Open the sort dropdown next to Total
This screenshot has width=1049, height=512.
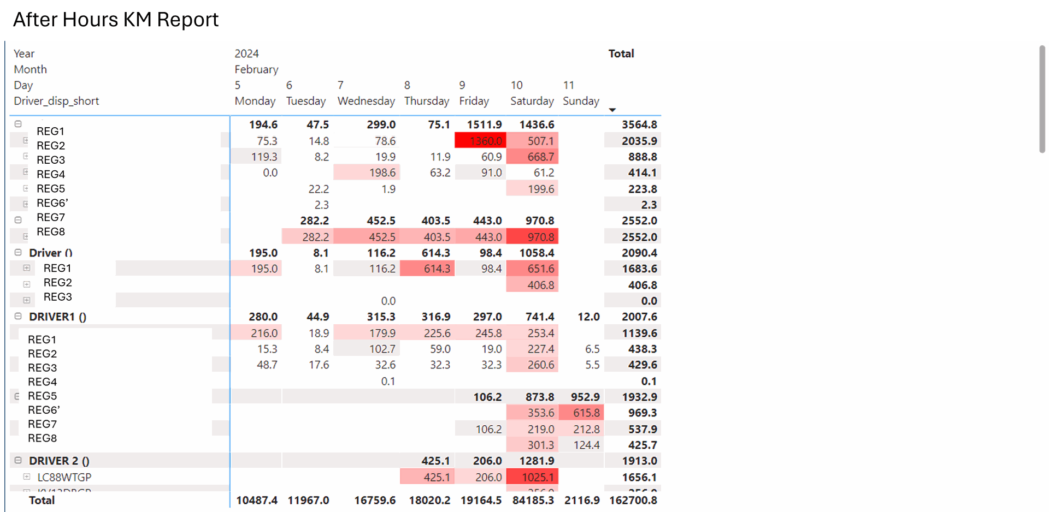[x=612, y=110]
